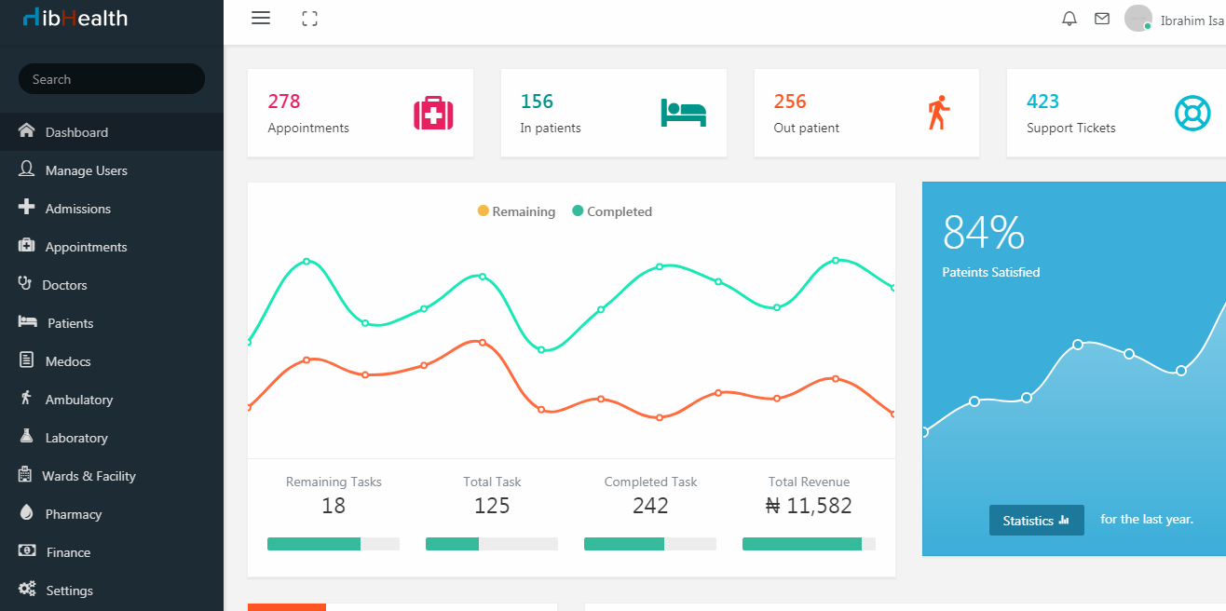1226x611 pixels.
Task: Click the Statistics button on the satisfaction panel
Action: [x=1036, y=520]
